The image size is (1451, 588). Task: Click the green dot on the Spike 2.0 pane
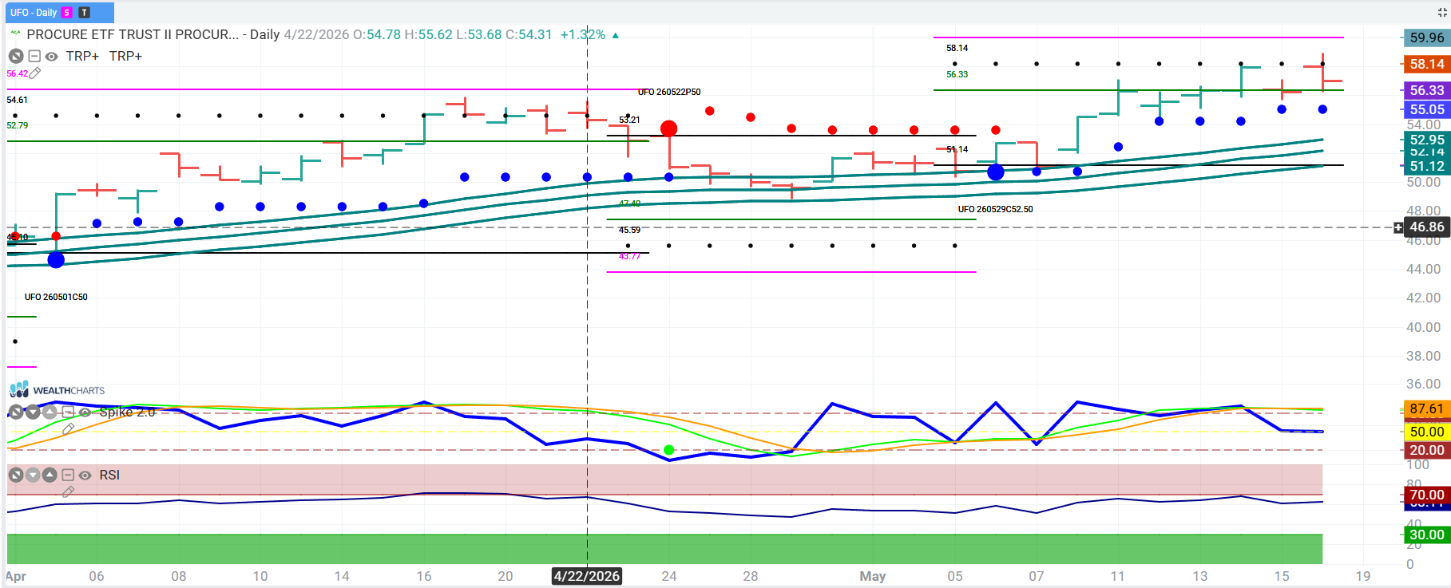pos(669,450)
